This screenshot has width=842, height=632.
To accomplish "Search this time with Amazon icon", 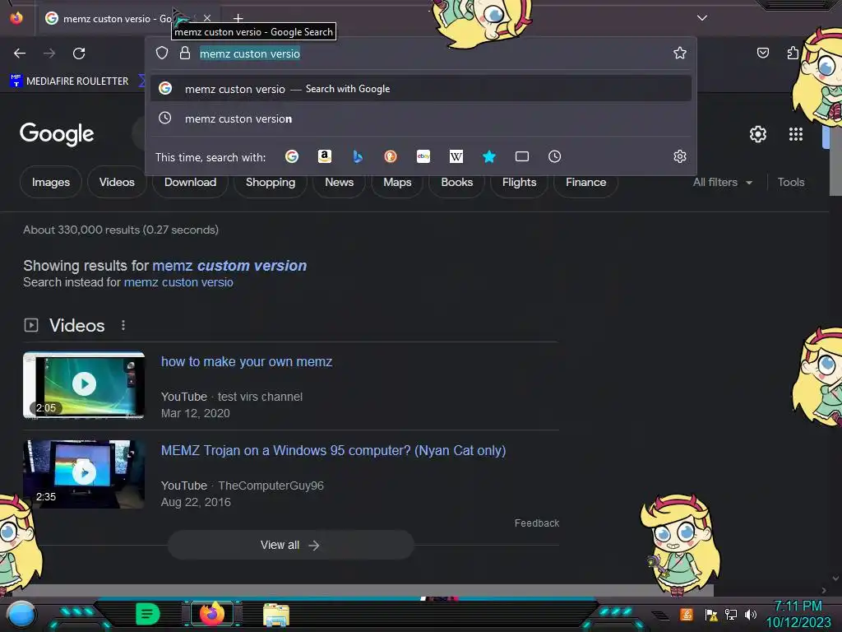I will pyautogui.click(x=324, y=156).
